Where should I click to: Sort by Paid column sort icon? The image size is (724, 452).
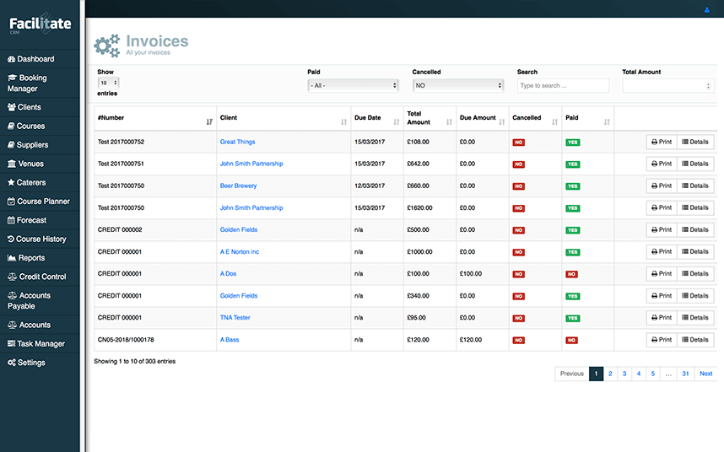[x=605, y=121]
